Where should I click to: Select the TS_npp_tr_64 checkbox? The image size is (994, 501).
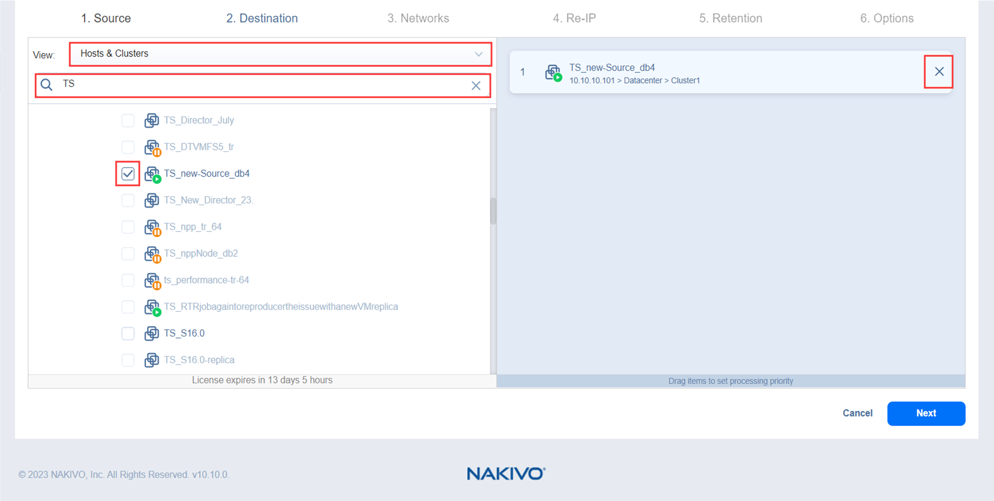point(128,227)
